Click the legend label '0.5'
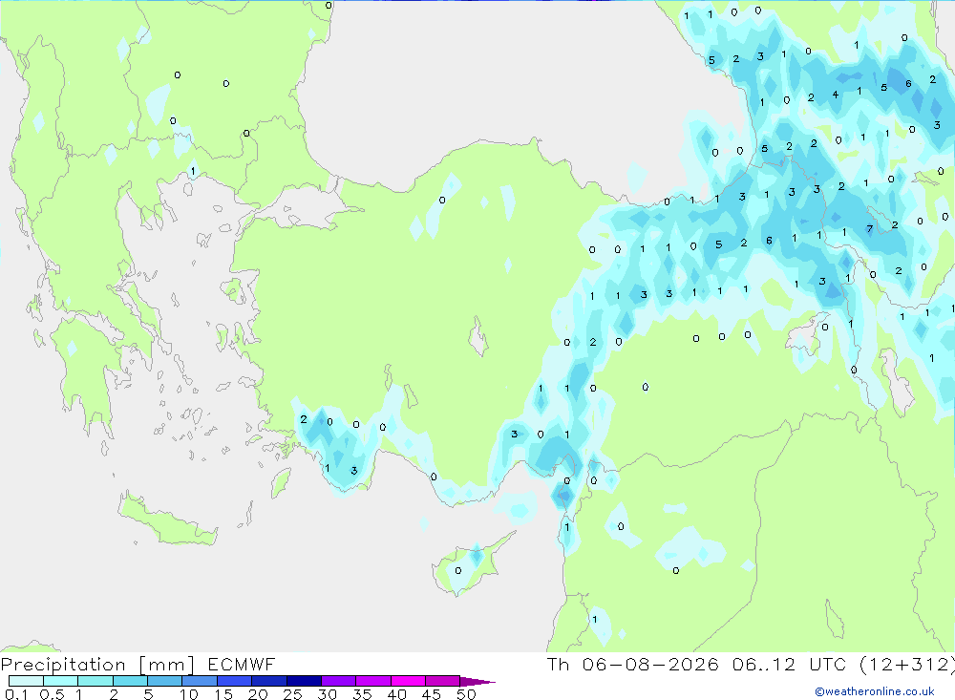955x700 pixels. pyautogui.click(x=52, y=694)
